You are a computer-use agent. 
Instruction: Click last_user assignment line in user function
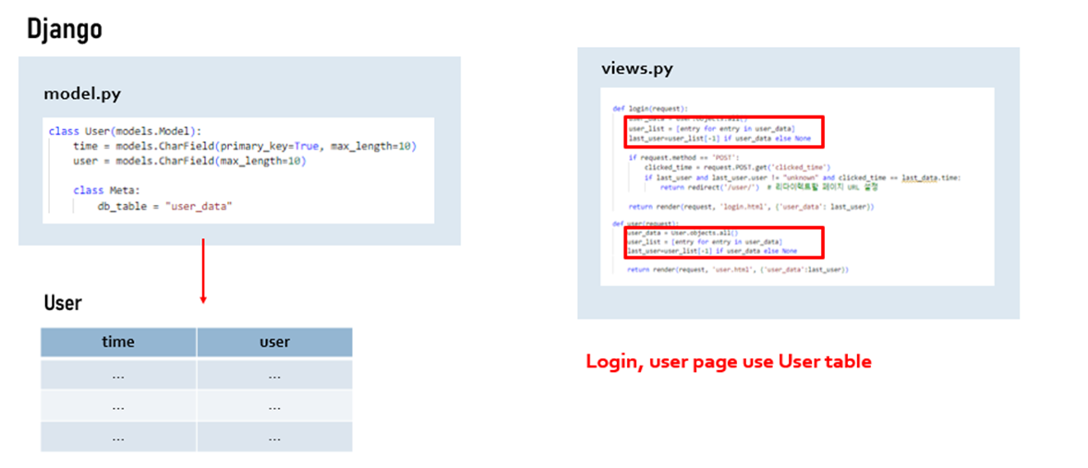(x=711, y=250)
